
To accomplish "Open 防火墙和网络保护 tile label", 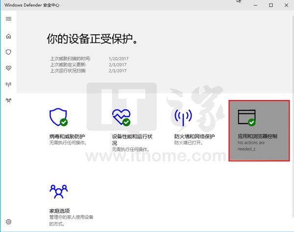I will (195, 136).
